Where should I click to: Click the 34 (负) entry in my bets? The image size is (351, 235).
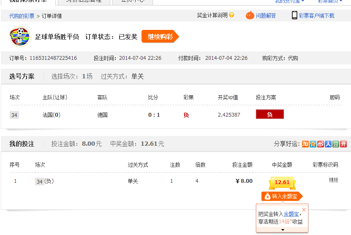point(44,181)
